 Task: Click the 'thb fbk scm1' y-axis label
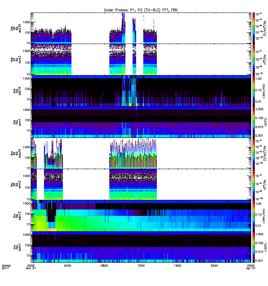[17, 122]
